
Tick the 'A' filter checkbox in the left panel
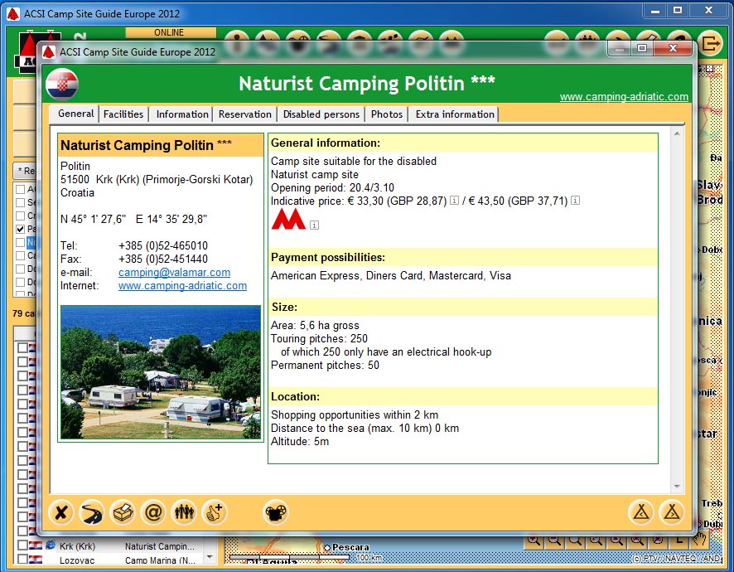click(x=20, y=189)
